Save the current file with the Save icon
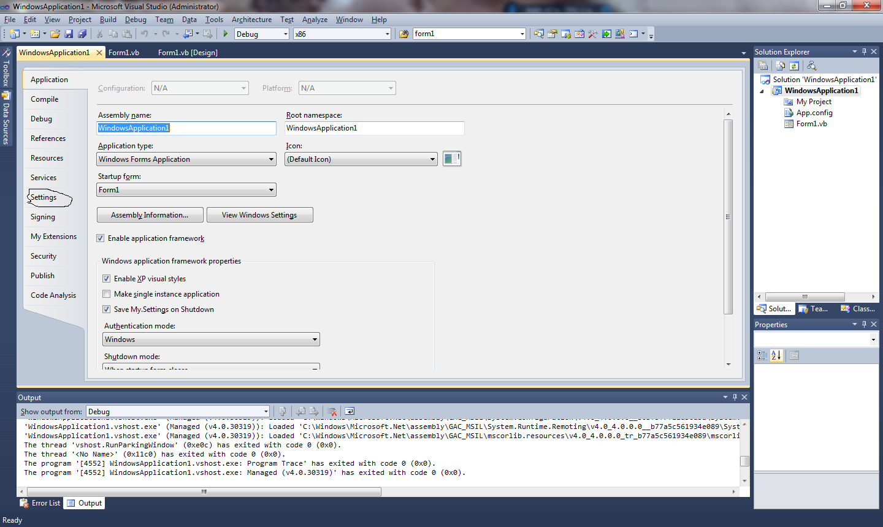This screenshot has width=883, height=527. [x=69, y=34]
